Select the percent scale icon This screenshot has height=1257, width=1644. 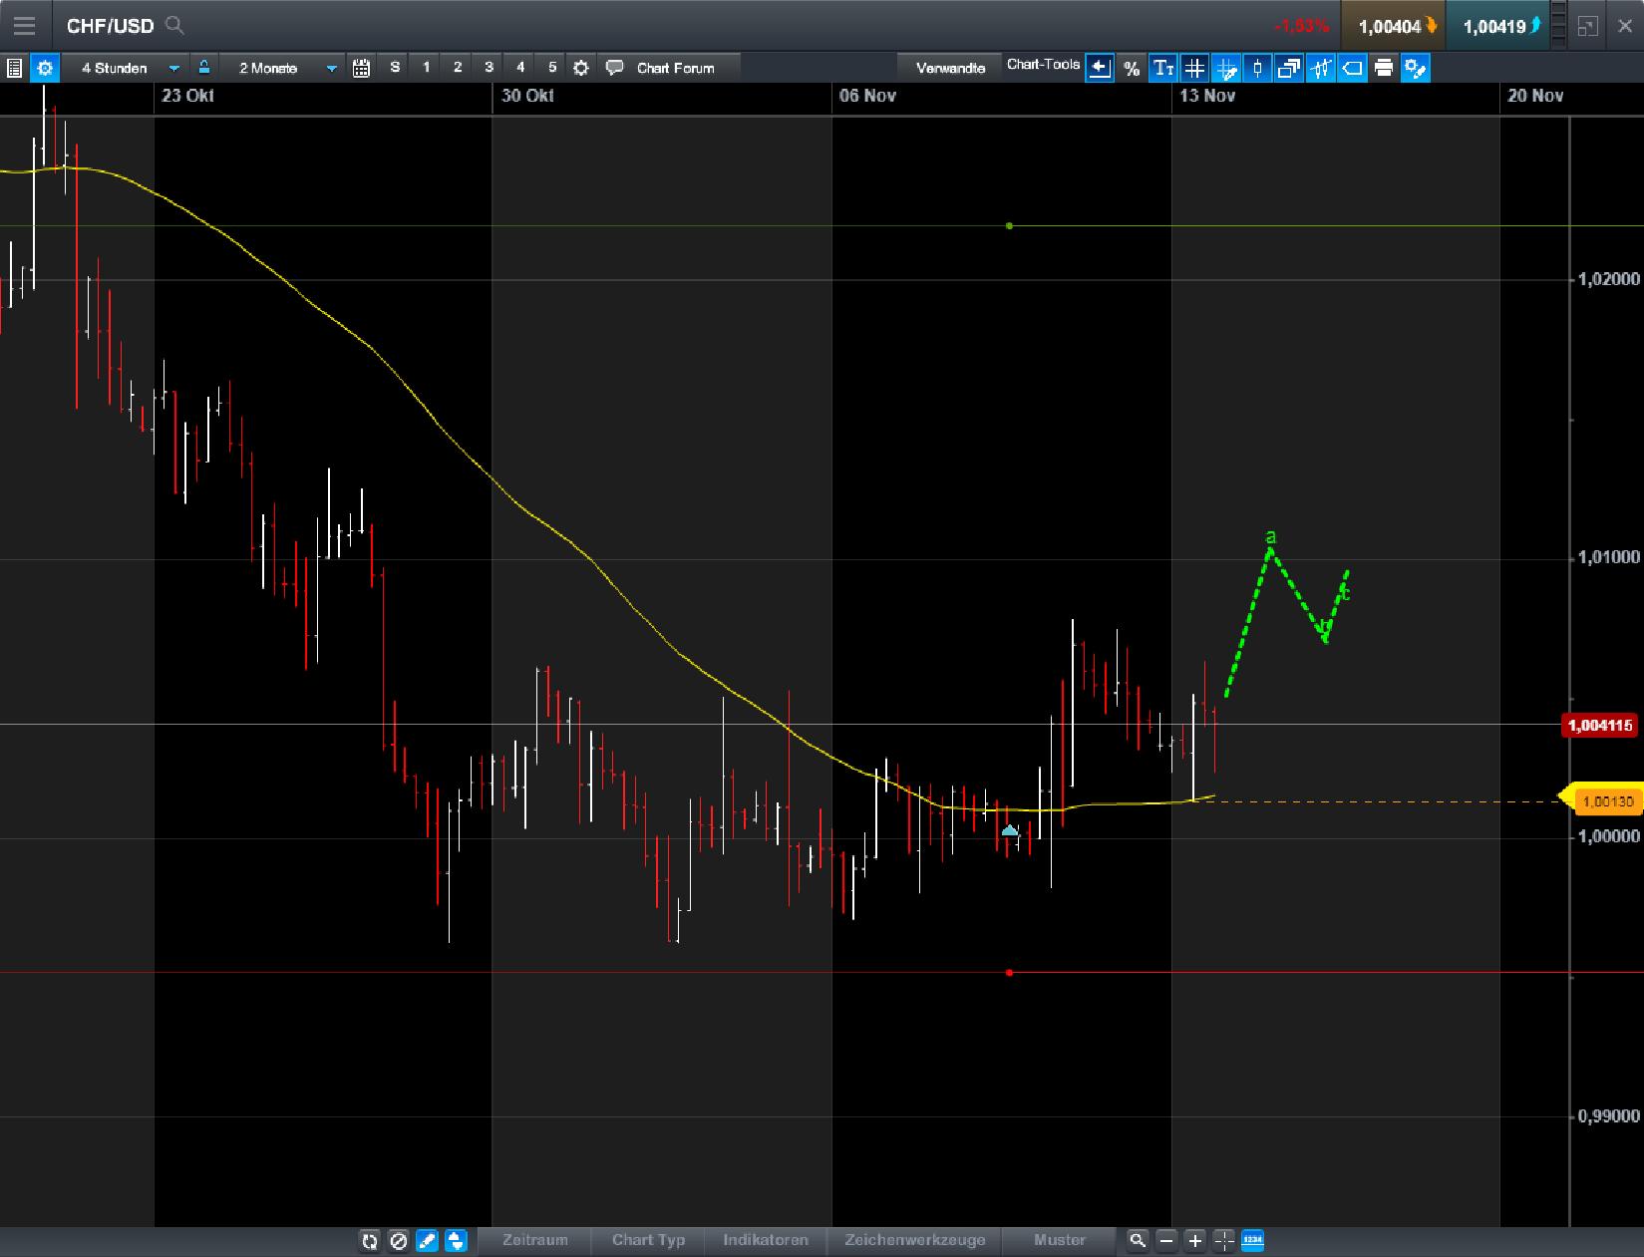click(x=1132, y=68)
